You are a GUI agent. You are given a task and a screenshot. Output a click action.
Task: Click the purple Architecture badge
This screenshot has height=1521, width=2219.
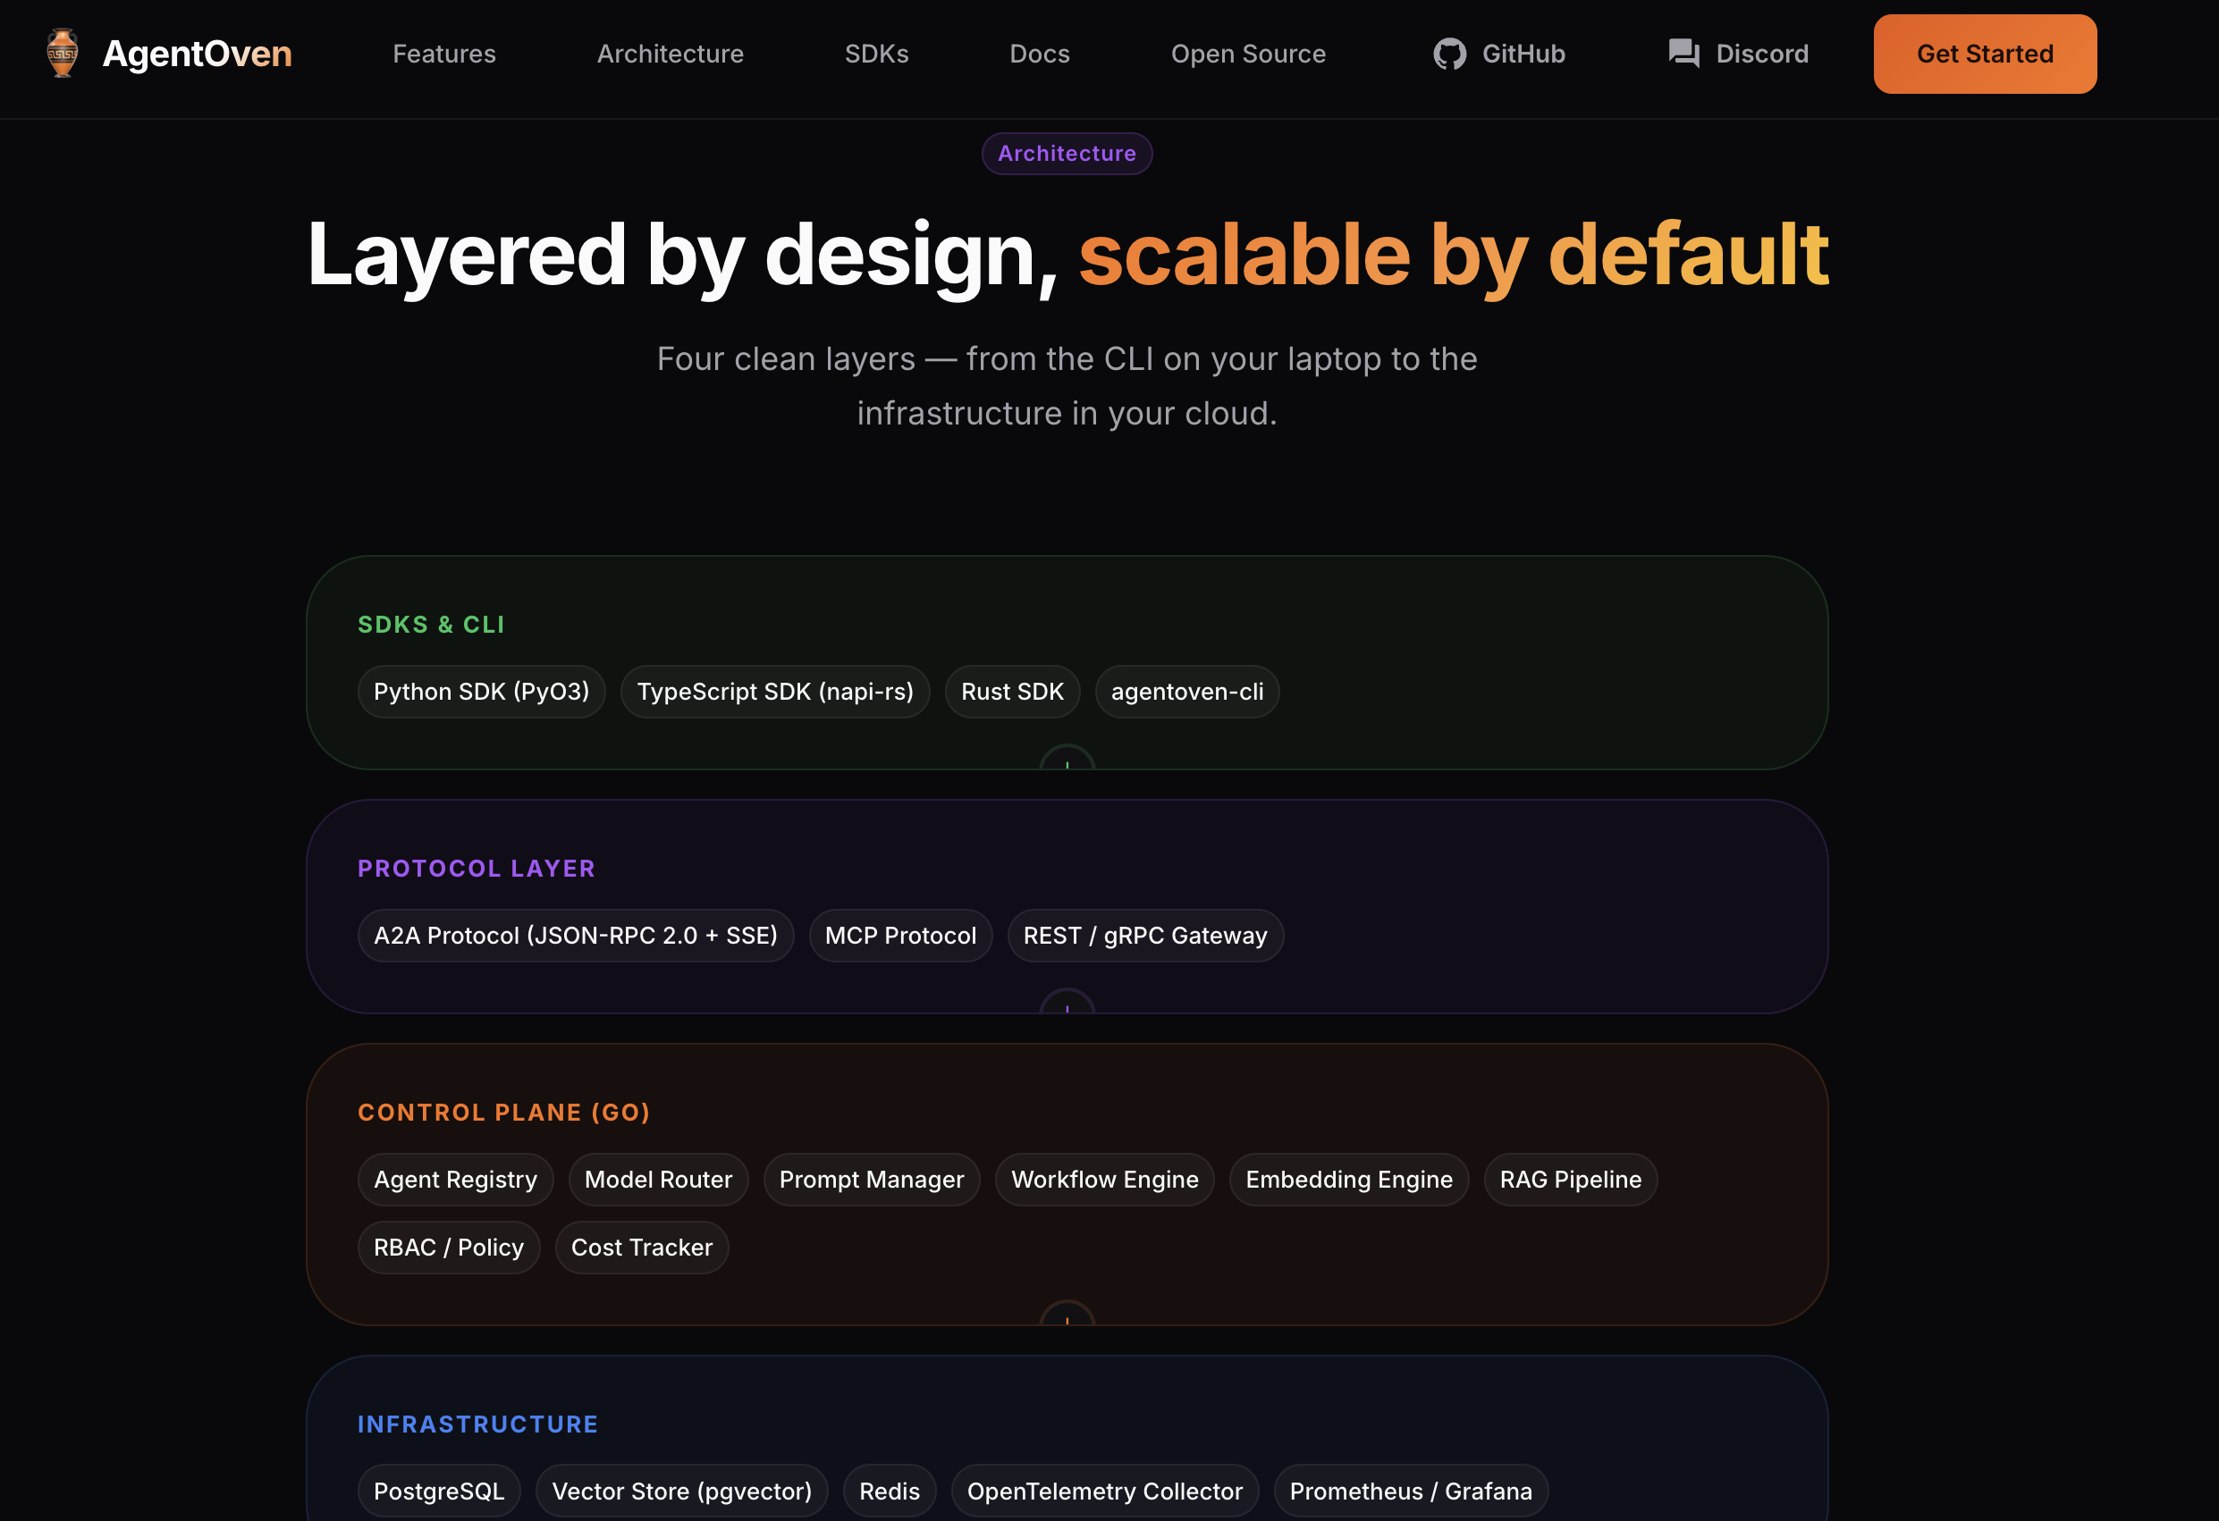pos(1067,154)
